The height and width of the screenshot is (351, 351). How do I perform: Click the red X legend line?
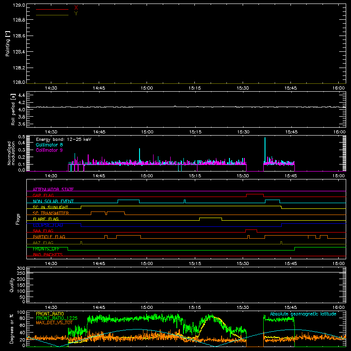52,9
